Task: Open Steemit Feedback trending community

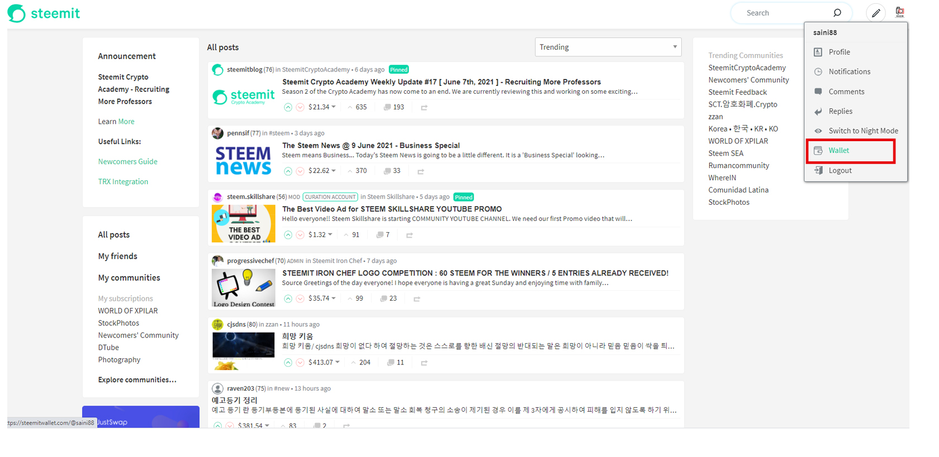Action: tap(738, 93)
